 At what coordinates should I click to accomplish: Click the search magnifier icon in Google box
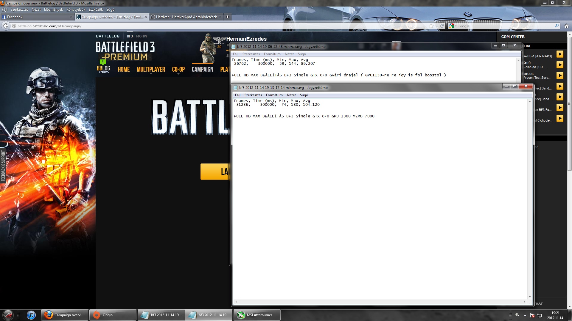pyautogui.click(x=557, y=26)
